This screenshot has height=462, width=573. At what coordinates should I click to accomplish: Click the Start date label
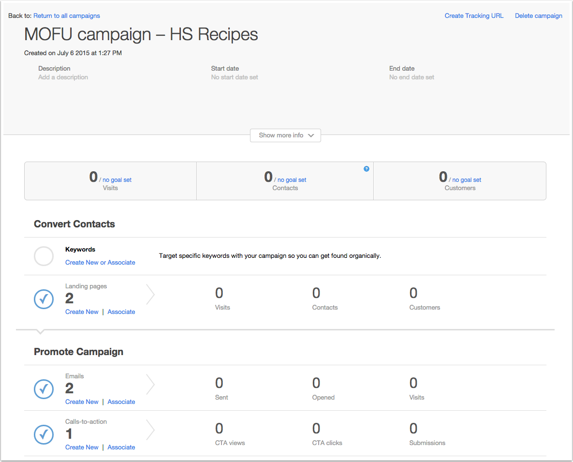[225, 68]
